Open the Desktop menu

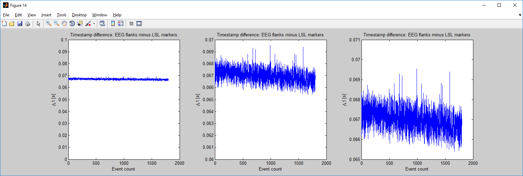click(79, 15)
